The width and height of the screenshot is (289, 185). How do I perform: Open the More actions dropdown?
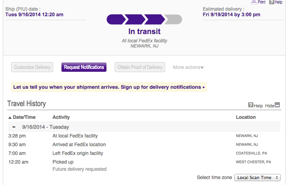tap(188, 67)
